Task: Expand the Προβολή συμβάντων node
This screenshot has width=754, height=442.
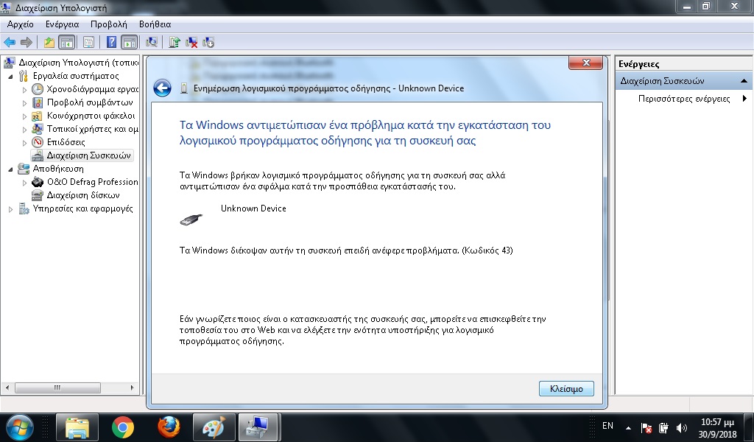Action: point(24,103)
